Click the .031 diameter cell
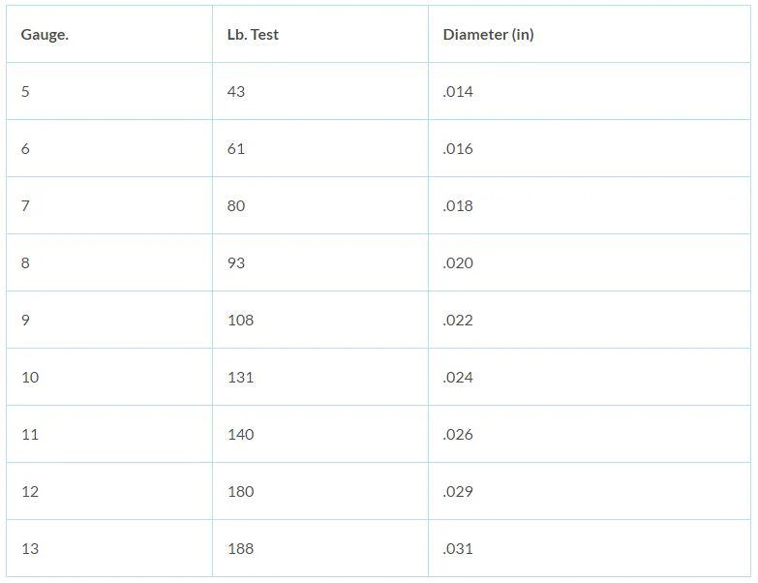 tap(458, 549)
